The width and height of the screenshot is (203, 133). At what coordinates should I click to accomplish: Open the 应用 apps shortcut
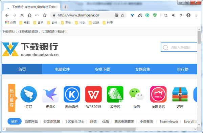tap(10, 23)
